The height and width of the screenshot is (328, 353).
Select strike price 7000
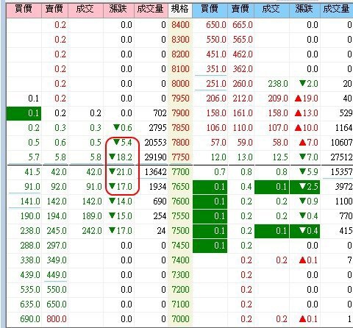coord(180,319)
